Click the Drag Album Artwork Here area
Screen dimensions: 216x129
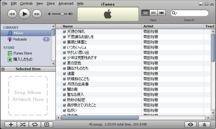pyautogui.click(x=28, y=96)
